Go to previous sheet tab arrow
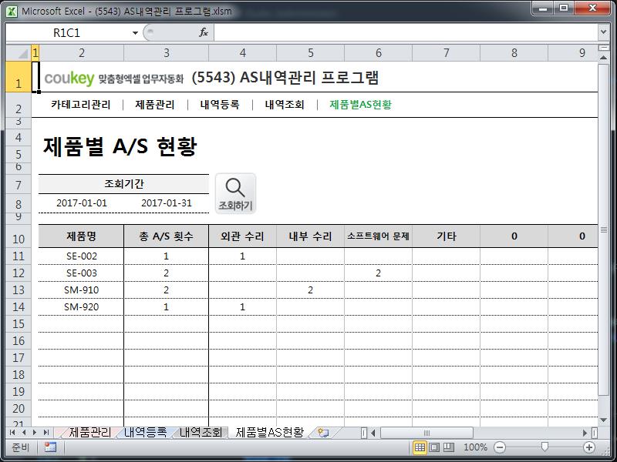This screenshot has height=462, width=617. 24,433
